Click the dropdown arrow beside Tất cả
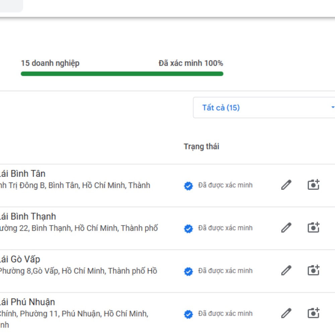 332,108
